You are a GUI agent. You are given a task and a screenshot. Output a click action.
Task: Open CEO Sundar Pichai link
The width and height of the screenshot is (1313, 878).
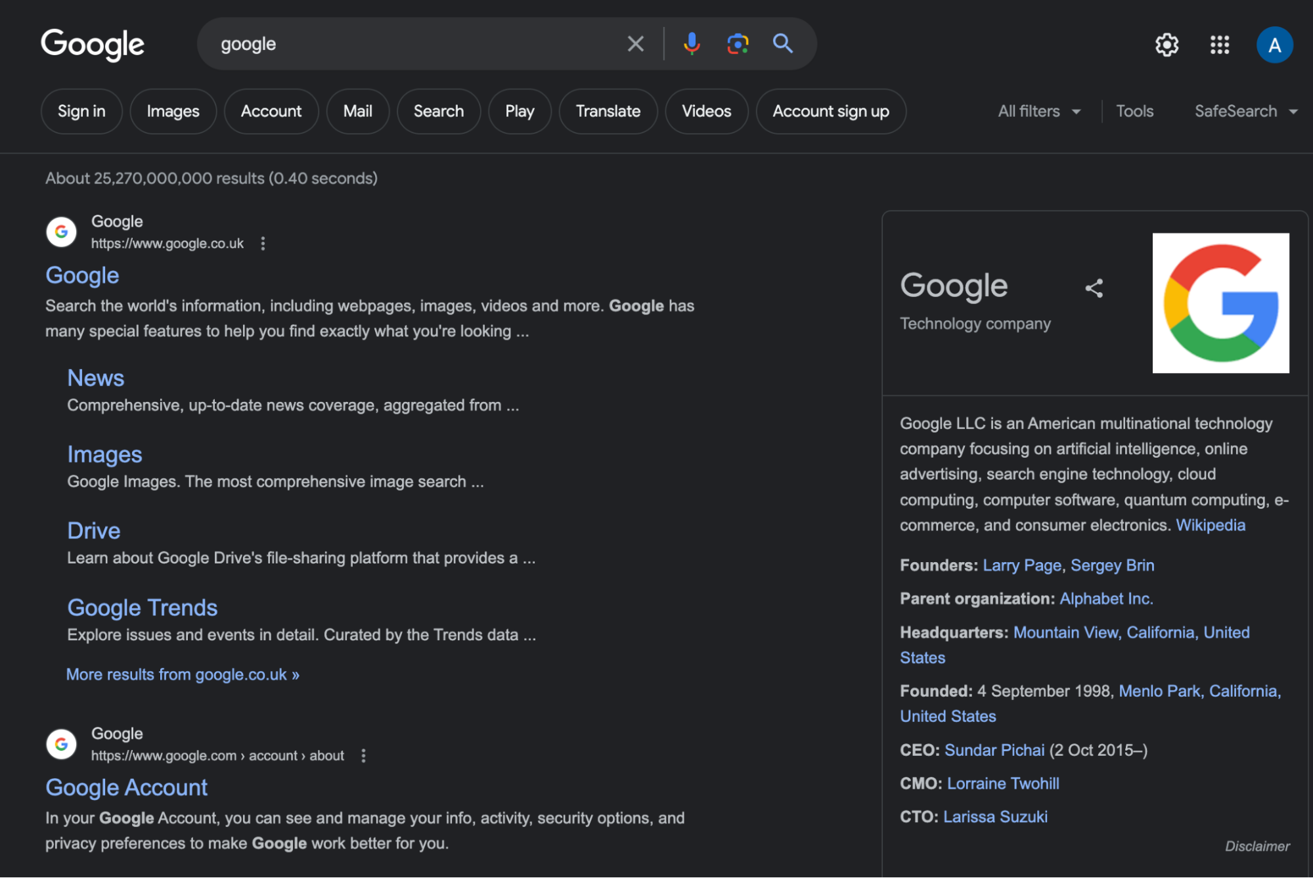994,750
